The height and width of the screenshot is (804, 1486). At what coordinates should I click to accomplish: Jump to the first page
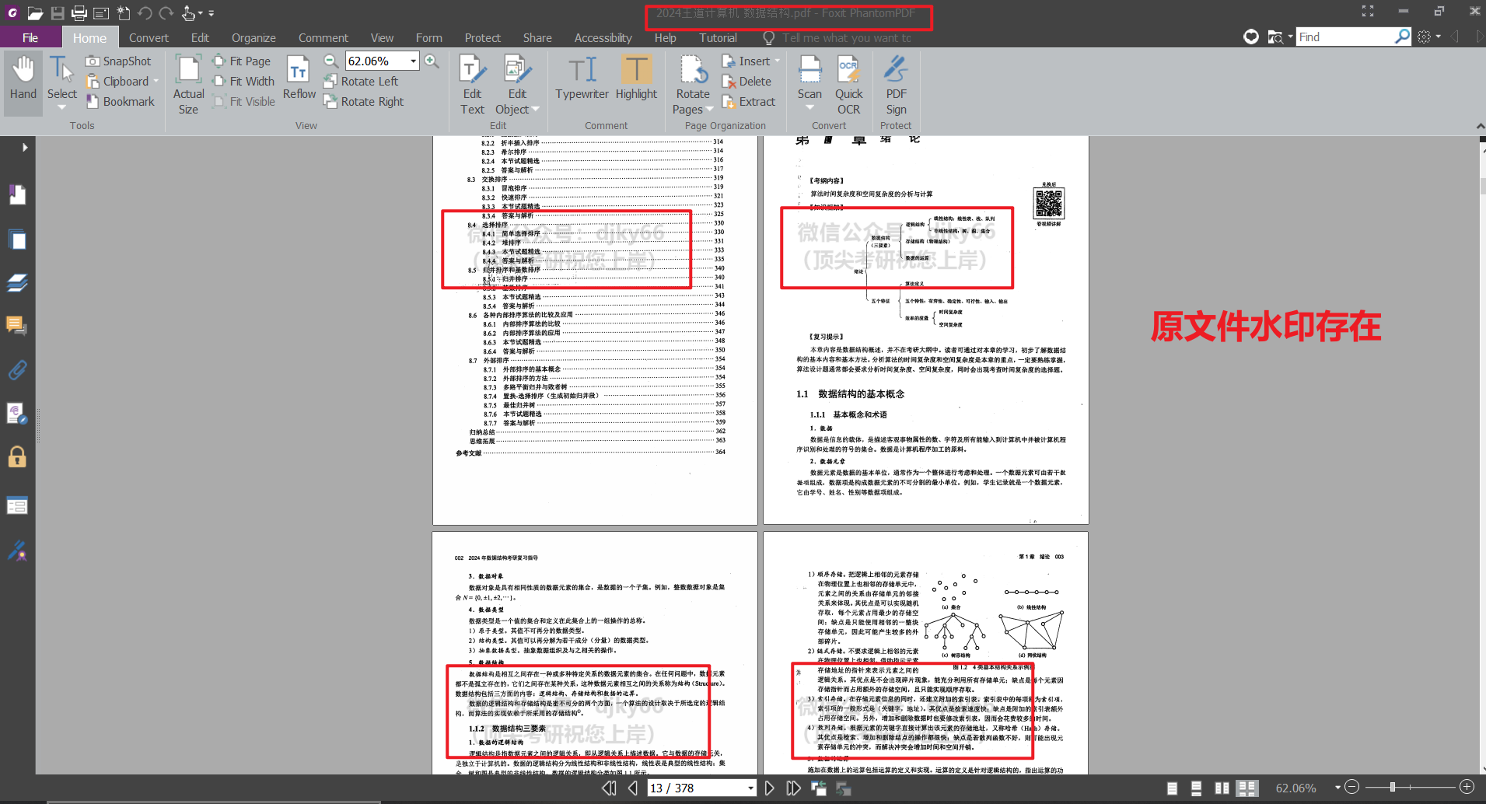(609, 788)
